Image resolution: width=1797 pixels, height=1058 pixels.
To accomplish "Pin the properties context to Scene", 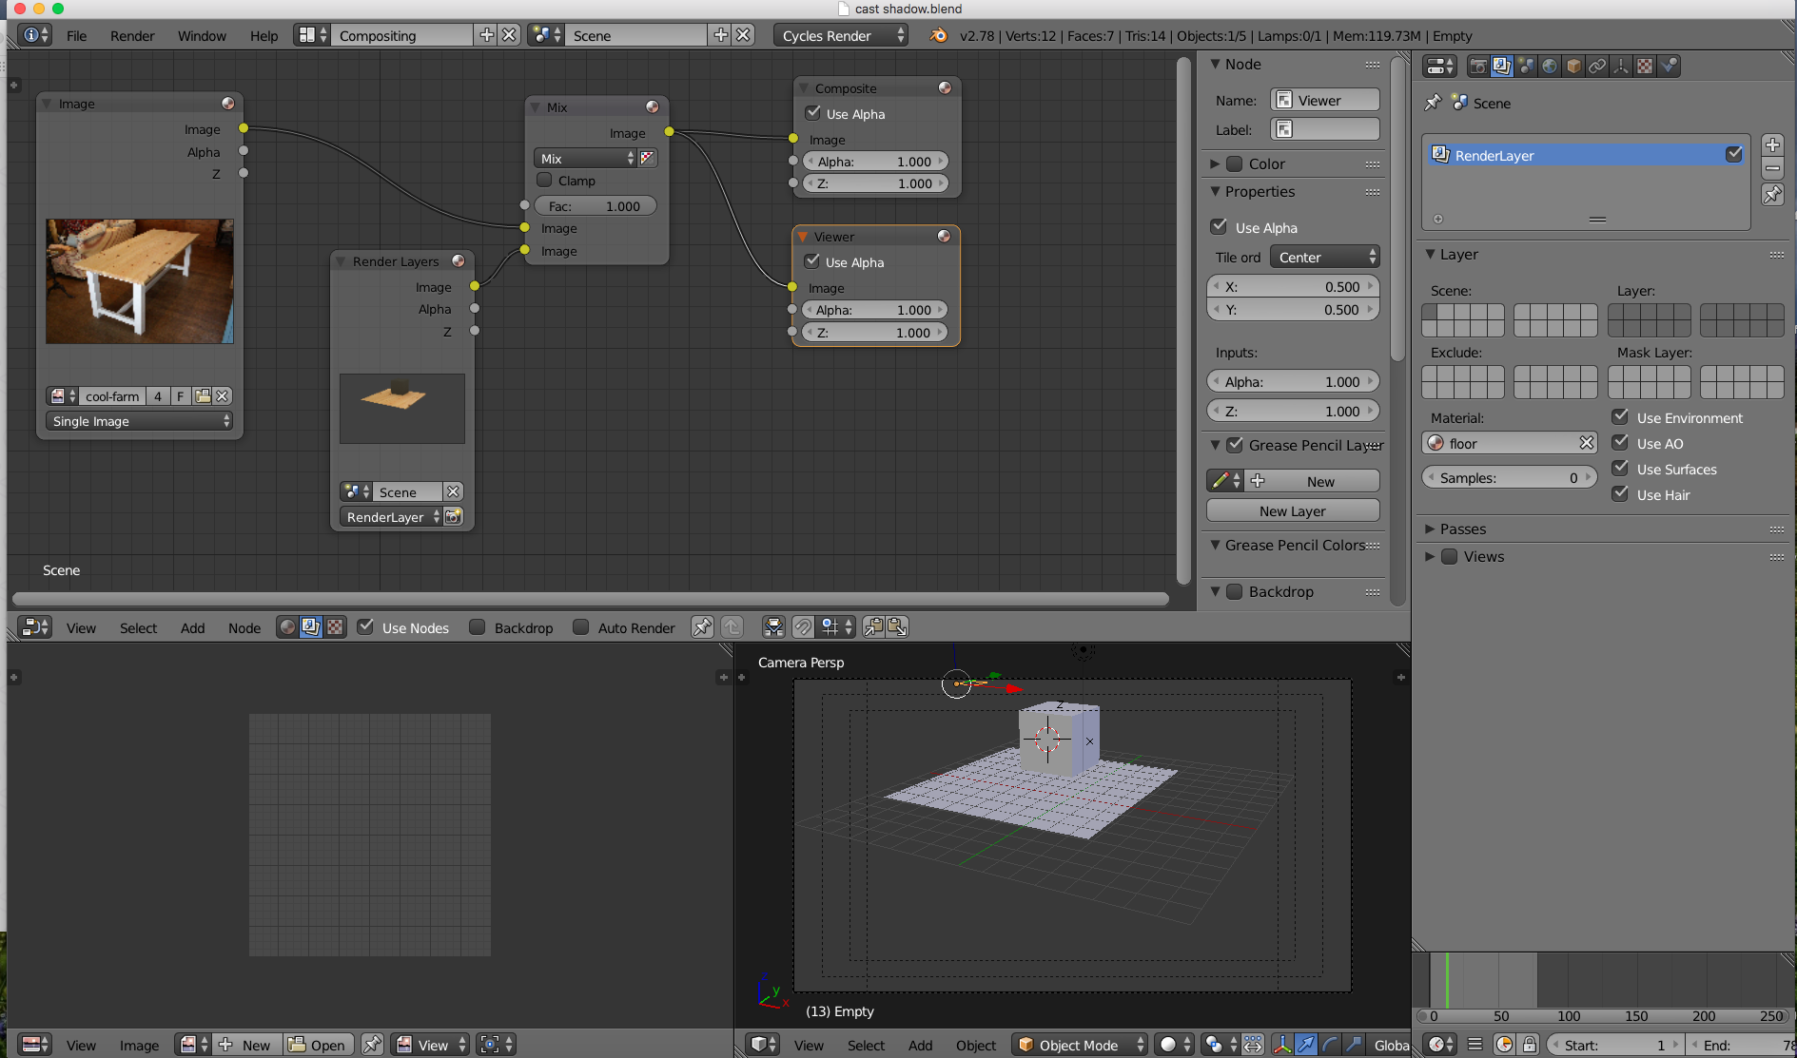I will tap(1434, 103).
